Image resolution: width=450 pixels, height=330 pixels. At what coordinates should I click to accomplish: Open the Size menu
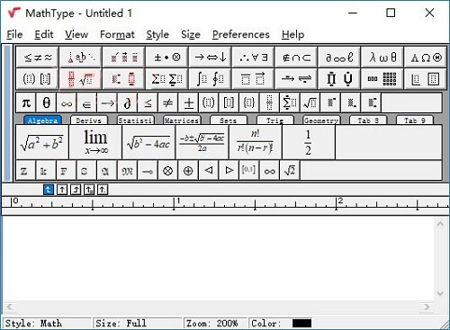pyautogui.click(x=191, y=34)
